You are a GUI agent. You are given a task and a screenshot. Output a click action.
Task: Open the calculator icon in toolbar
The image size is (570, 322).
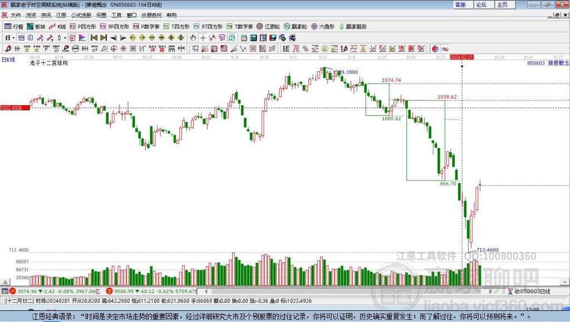coord(253,37)
